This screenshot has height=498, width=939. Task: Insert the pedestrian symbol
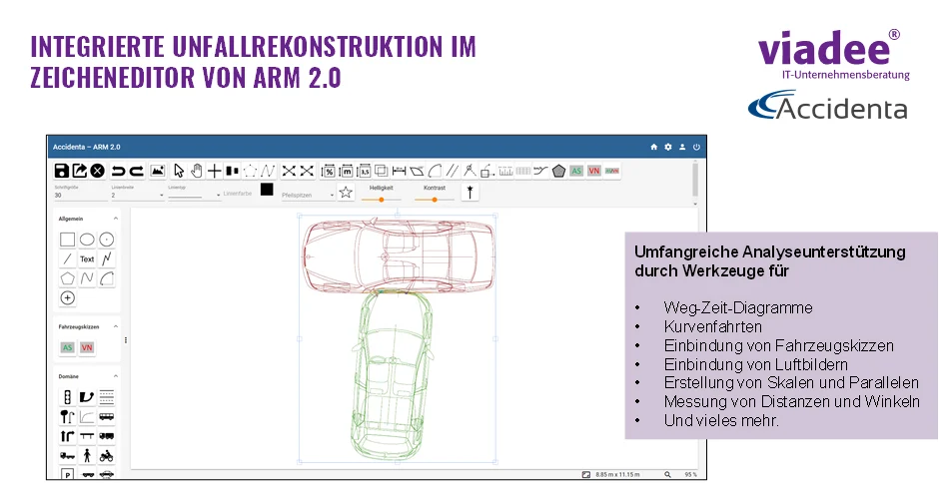(x=88, y=455)
